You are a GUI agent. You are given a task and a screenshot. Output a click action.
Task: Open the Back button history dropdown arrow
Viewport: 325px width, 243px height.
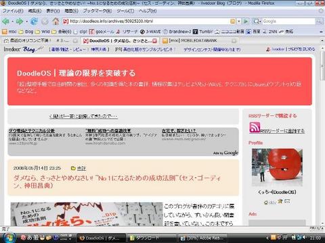[x=12, y=22]
